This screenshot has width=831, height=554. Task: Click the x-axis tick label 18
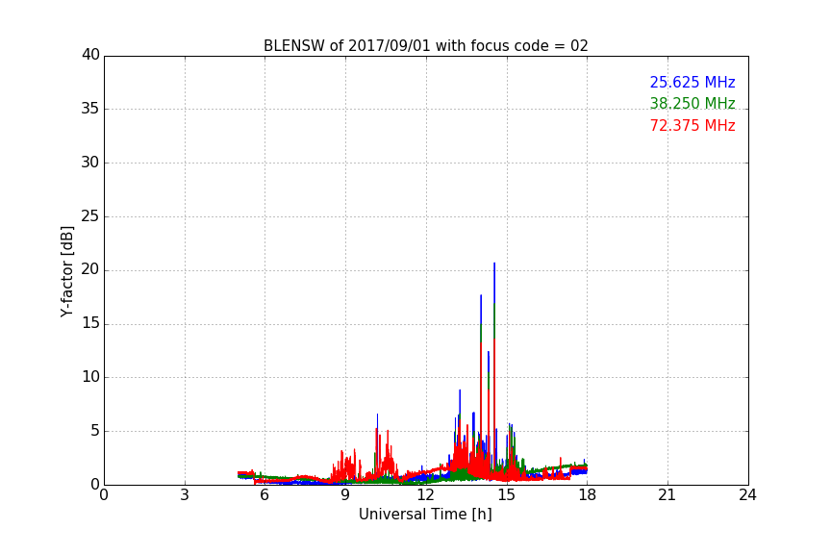[588, 495]
